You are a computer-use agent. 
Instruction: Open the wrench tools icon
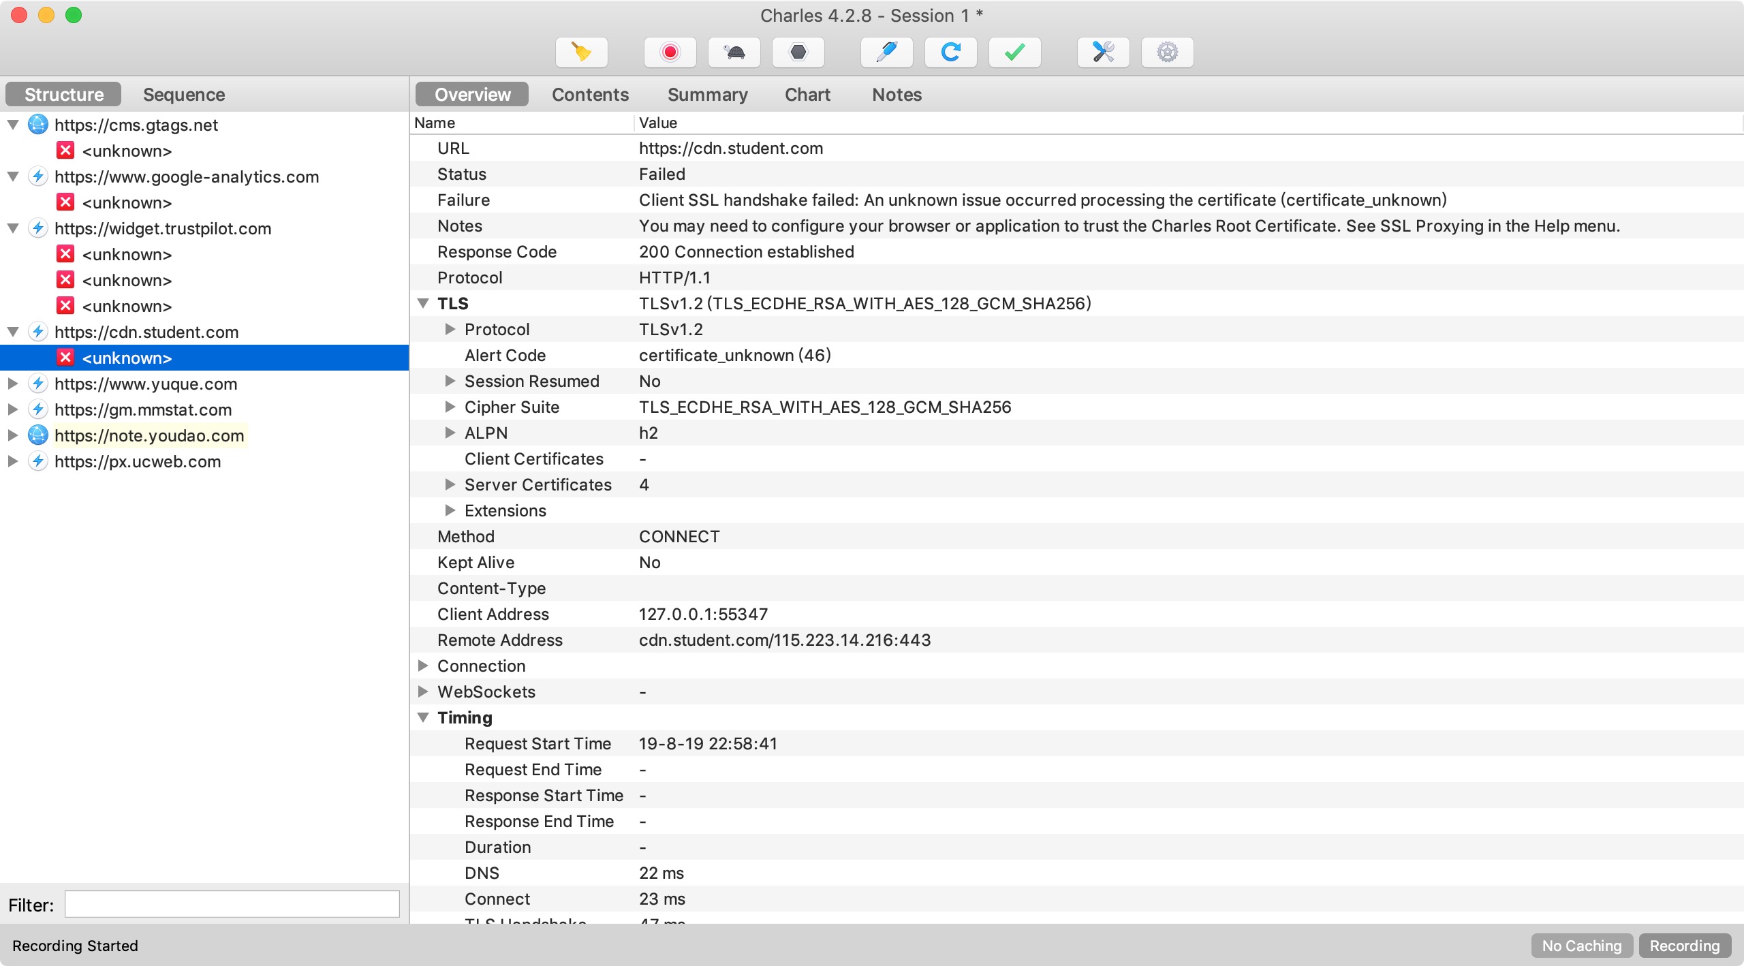(1103, 52)
